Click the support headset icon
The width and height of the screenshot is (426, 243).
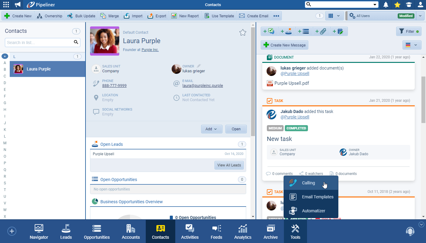[x=410, y=231]
